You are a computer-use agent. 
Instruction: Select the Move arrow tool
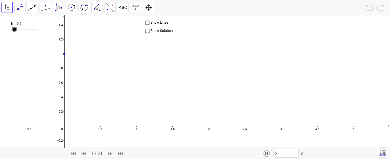(7, 7)
